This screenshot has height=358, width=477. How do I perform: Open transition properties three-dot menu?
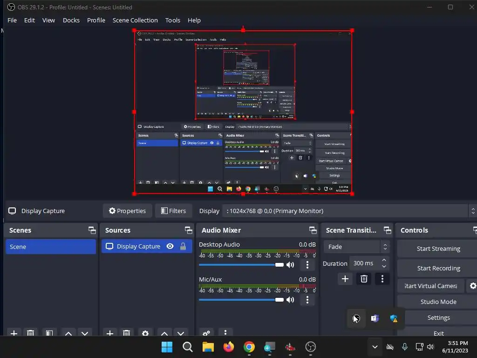pos(382,279)
